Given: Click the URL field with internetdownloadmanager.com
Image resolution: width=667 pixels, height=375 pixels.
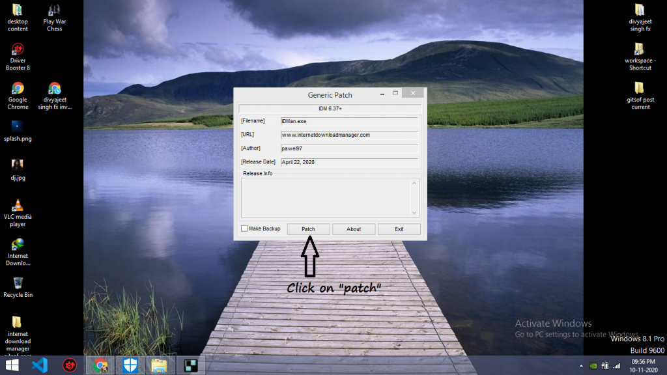Looking at the screenshot, I should [x=349, y=135].
